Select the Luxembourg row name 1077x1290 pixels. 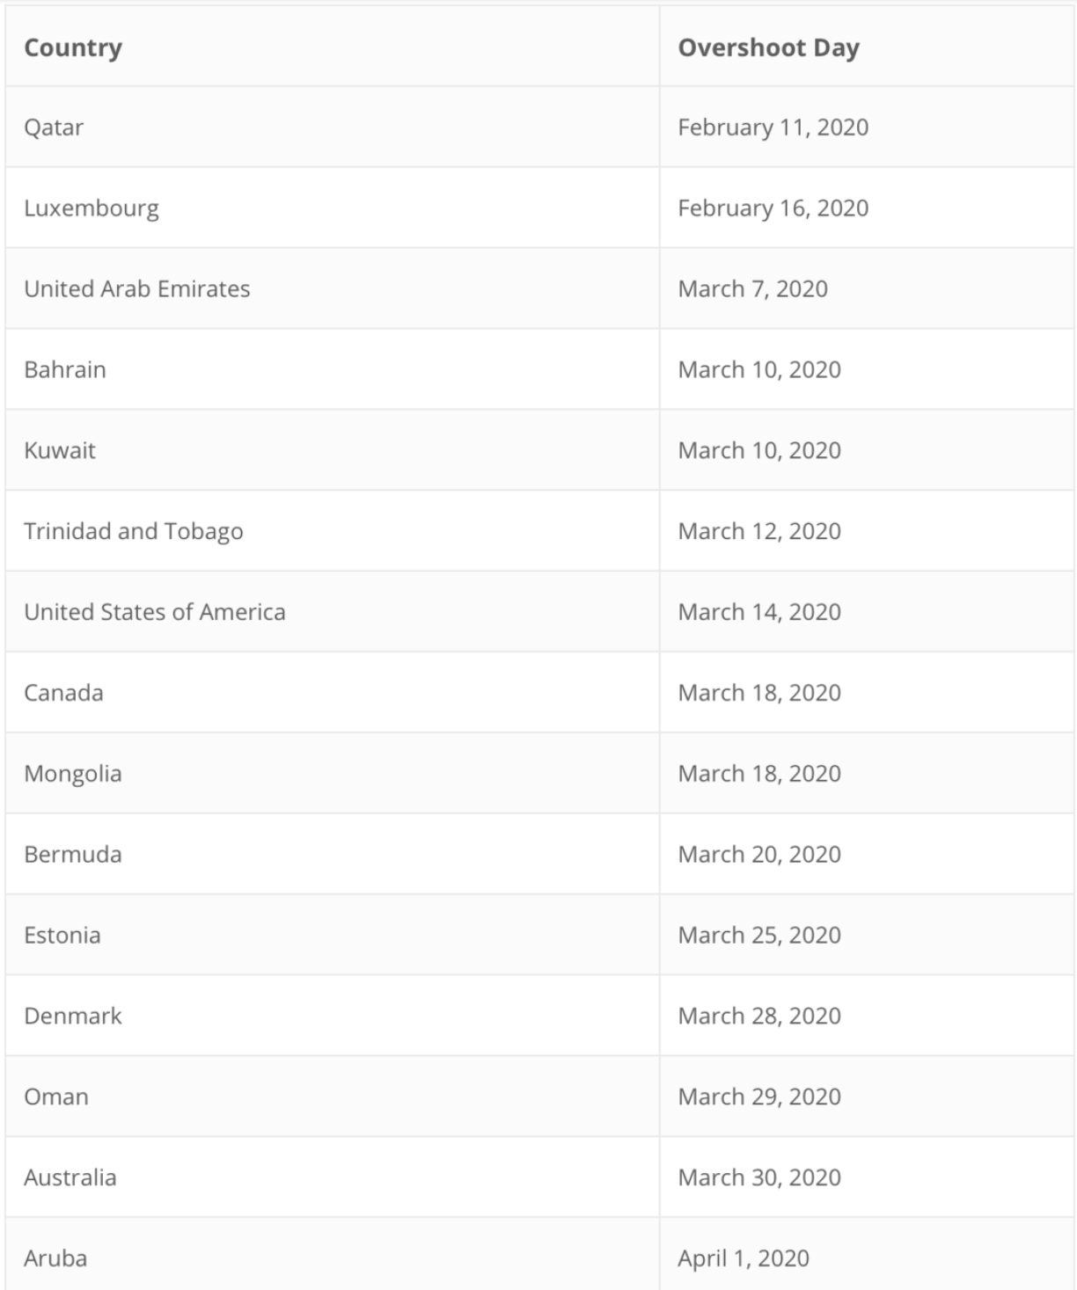pyautogui.click(x=92, y=208)
